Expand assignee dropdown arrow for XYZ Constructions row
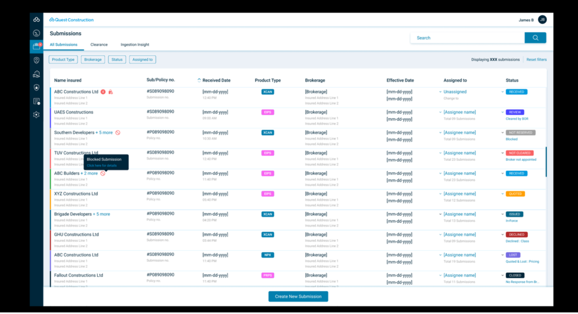This screenshot has width=578, height=314. (x=440, y=194)
